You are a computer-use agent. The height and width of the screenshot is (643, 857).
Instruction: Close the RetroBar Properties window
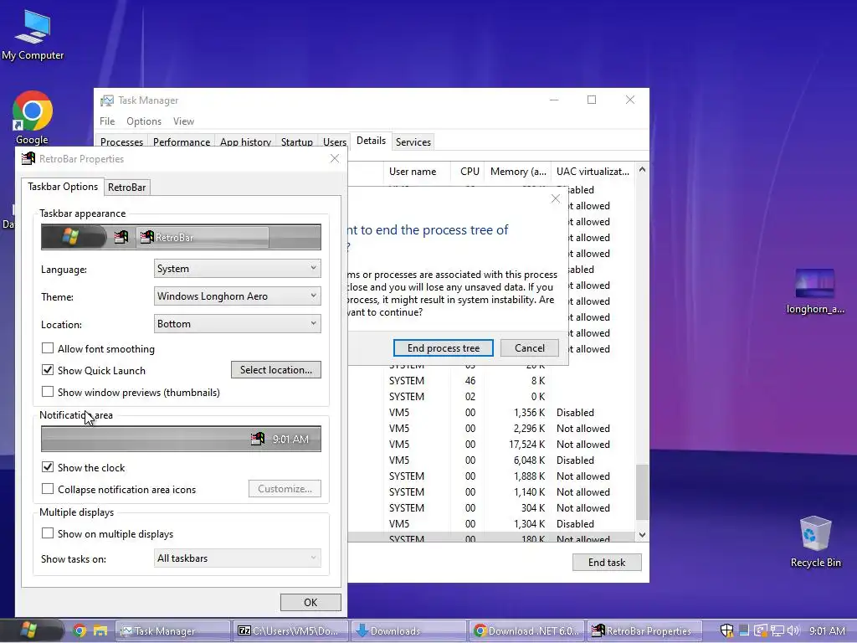tap(335, 158)
